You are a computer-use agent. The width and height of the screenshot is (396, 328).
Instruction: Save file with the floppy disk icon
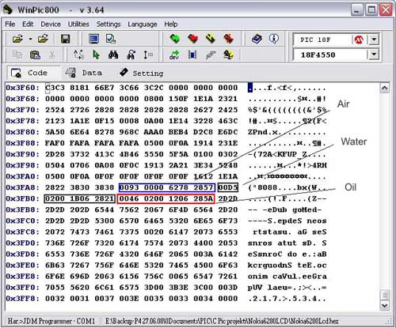pos(65,39)
